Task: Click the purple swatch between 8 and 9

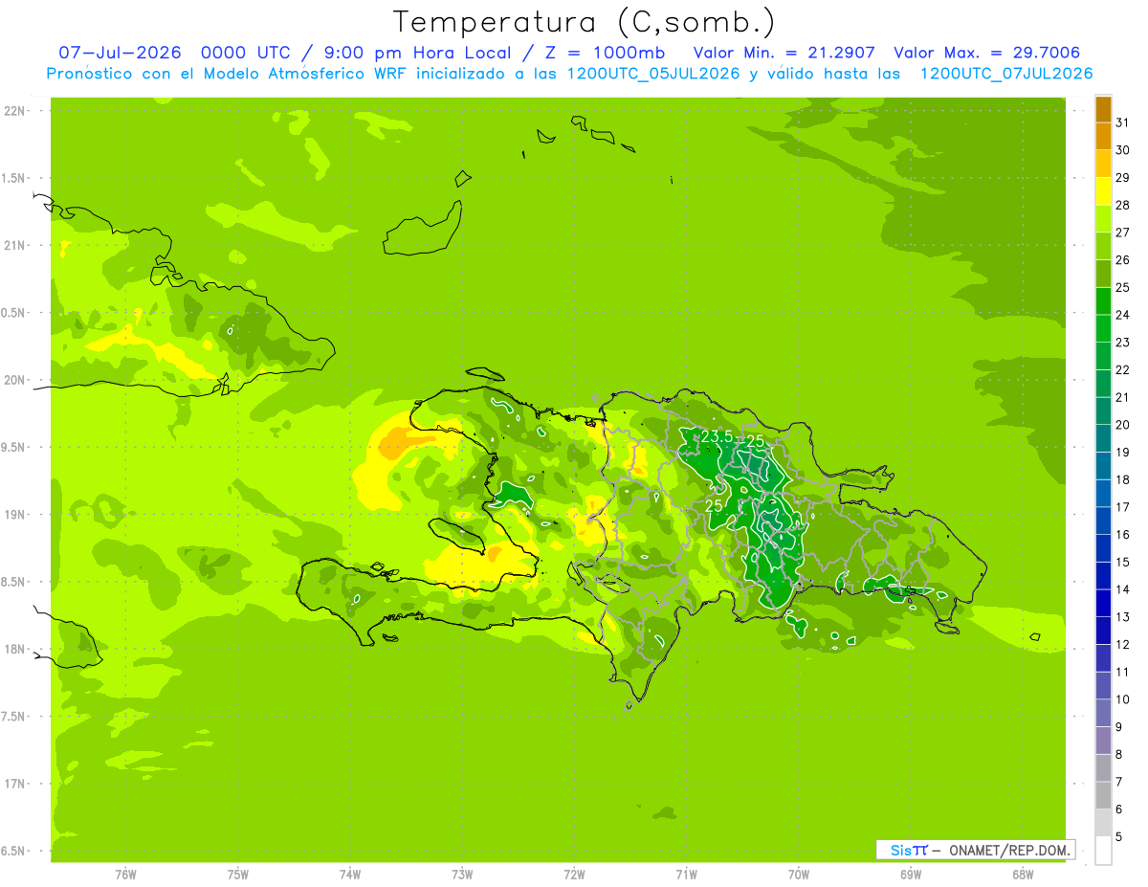Action: click(x=1103, y=741)
